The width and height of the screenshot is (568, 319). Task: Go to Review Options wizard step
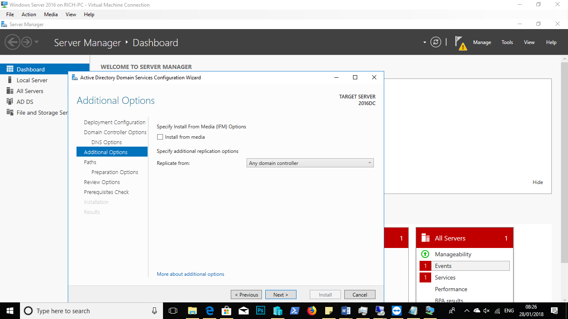coord(102,182)
